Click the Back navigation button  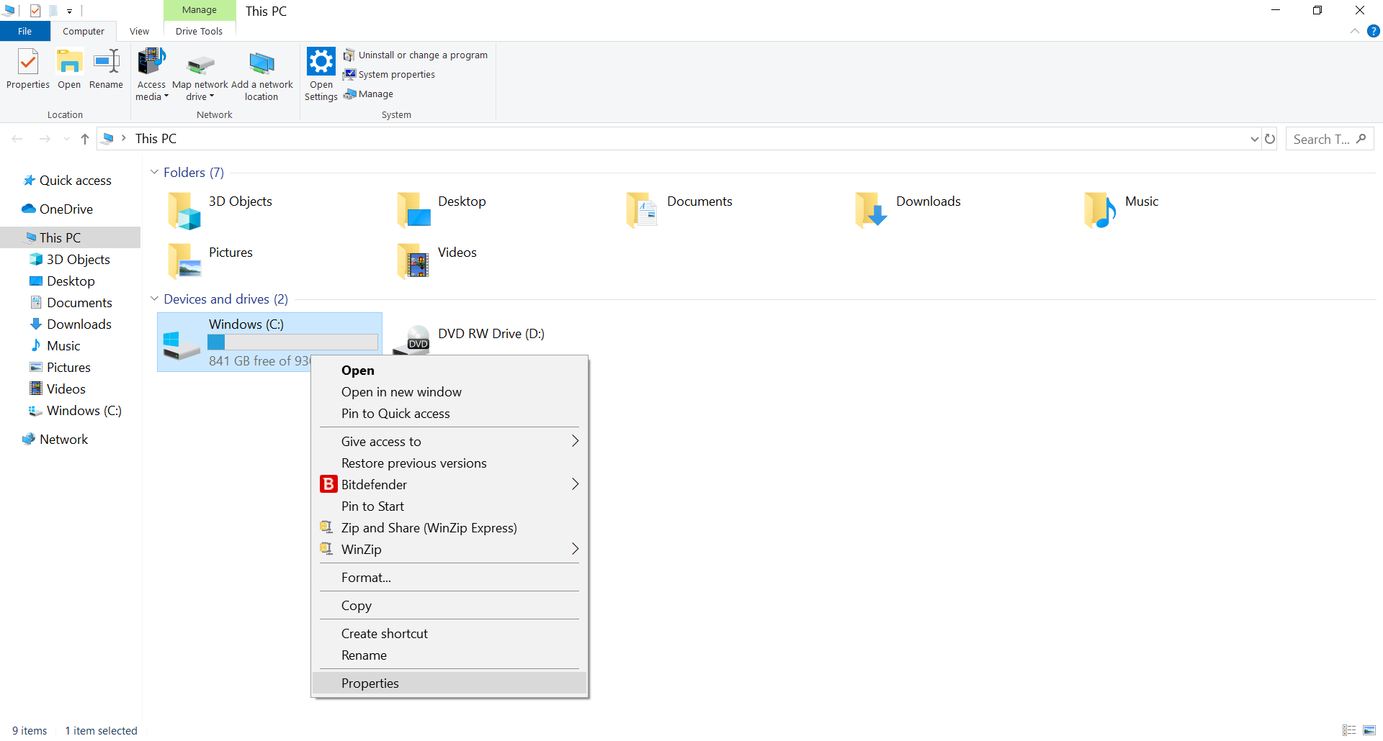[17, 138]
